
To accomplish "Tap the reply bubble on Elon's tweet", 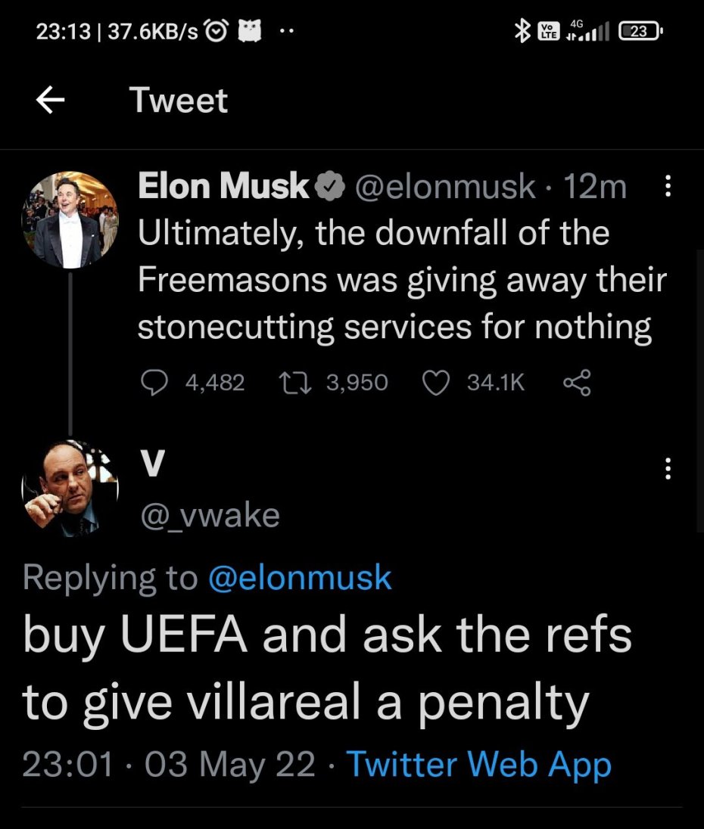I will [x=155, y=383].
